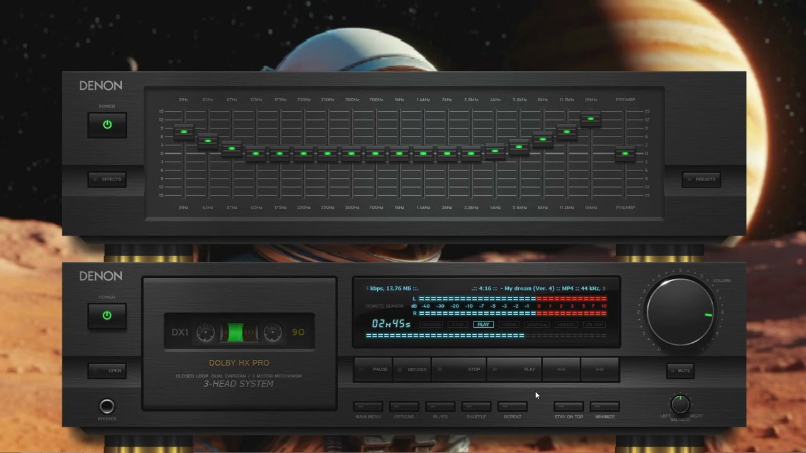Click the 11.2kHz equalizer slider knob

[567, 131]
